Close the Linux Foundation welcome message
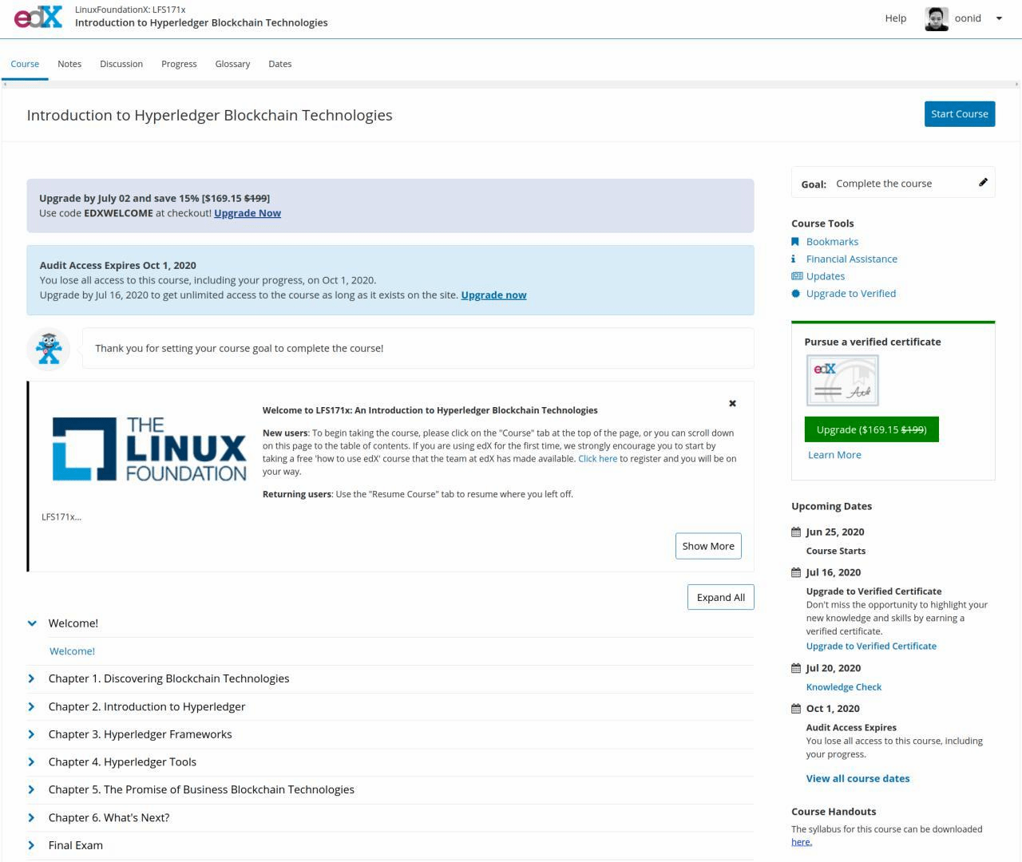Image resolution: width=1022 pixels, height=862 pixels. coord(732,404)
